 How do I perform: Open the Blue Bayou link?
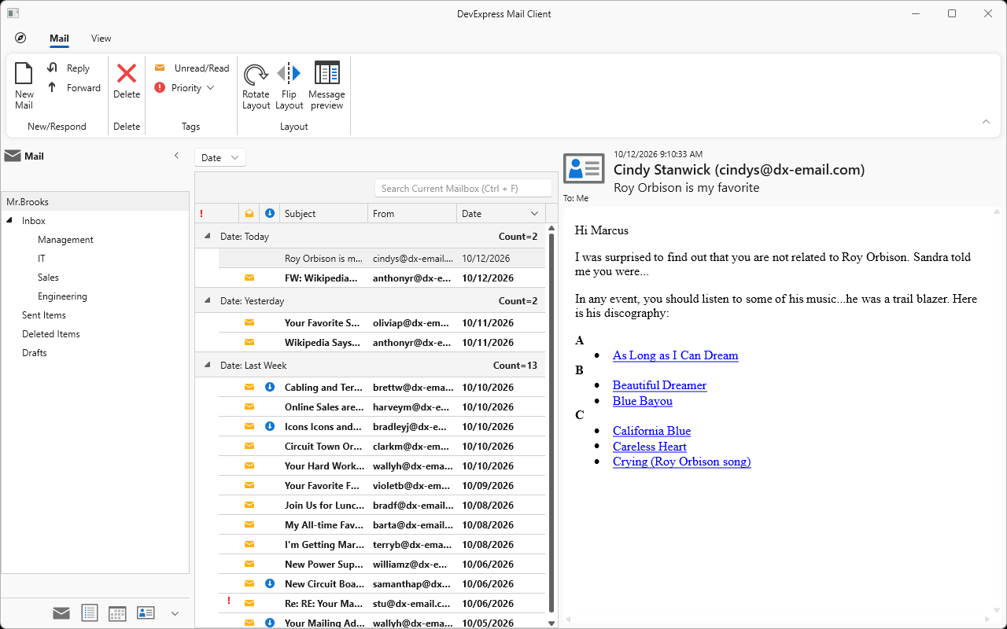[x=643, y=401]
